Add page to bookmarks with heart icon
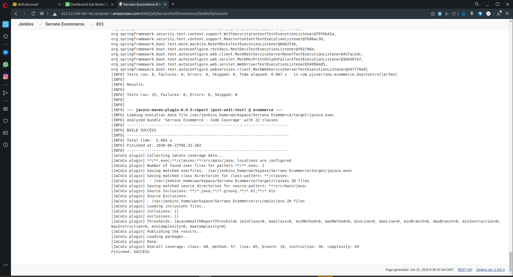The width and height of the screenshot is (513, 277). pyautogui.click(x=454, y=14)
